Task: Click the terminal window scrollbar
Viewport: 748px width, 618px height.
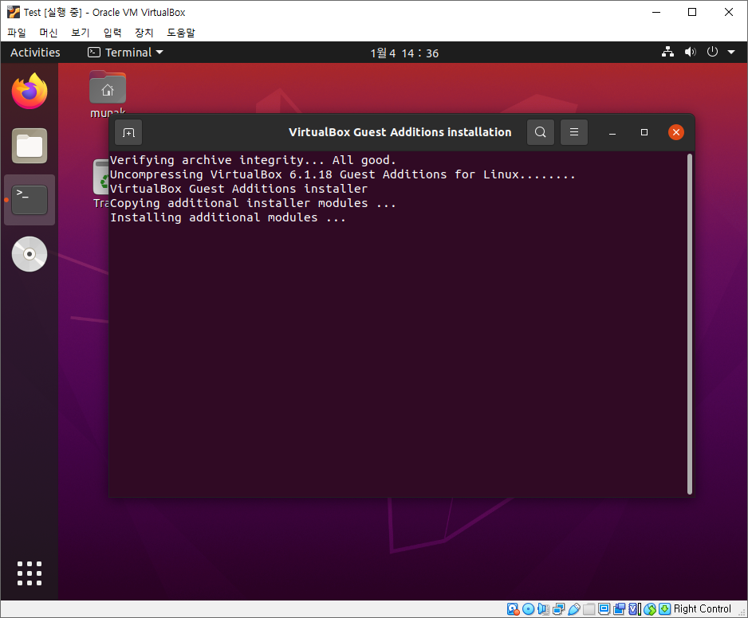Action: [690, 324]
